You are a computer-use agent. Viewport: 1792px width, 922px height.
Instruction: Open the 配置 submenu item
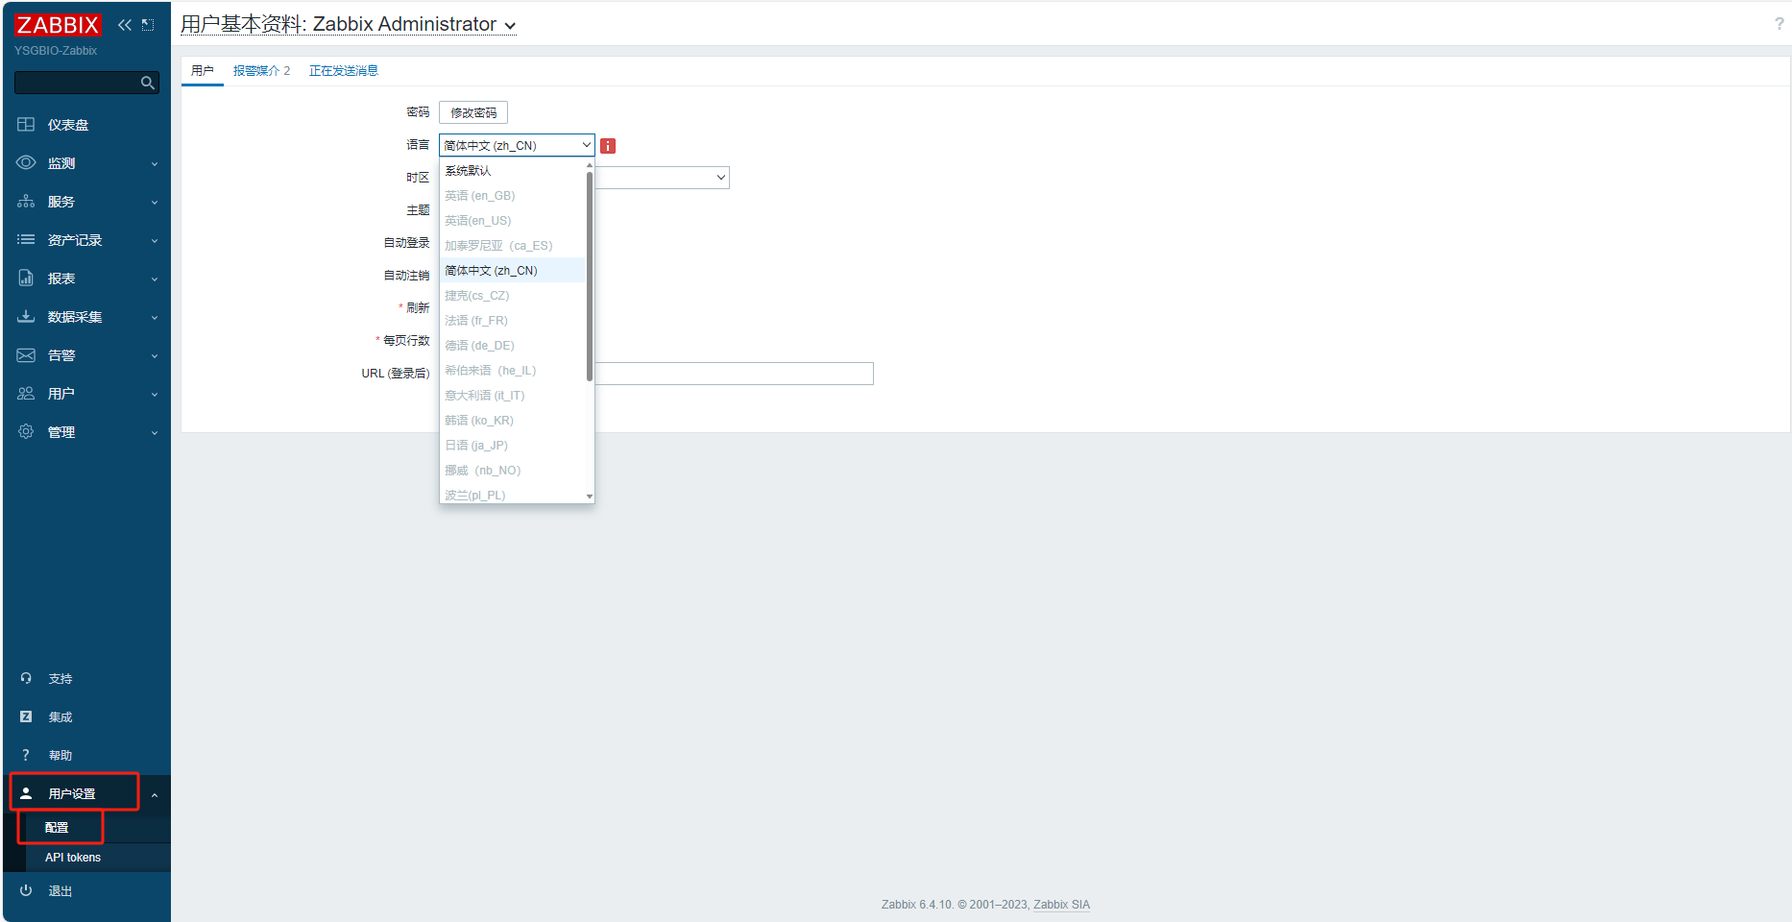57,828
